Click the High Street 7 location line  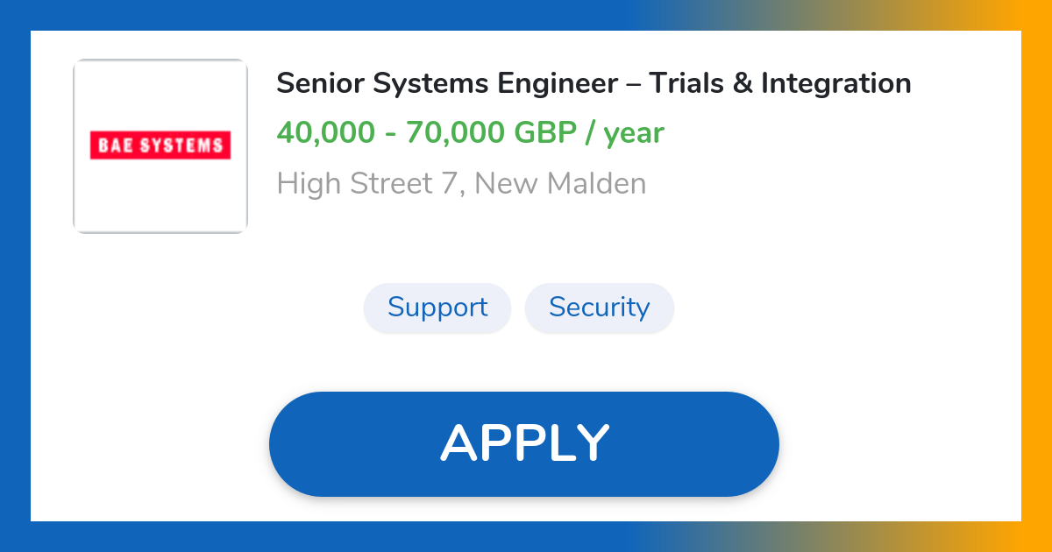(x=461, y=183)
